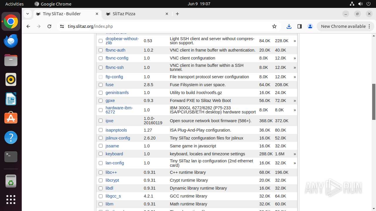Open the tab search dropdown

(27, 14)
